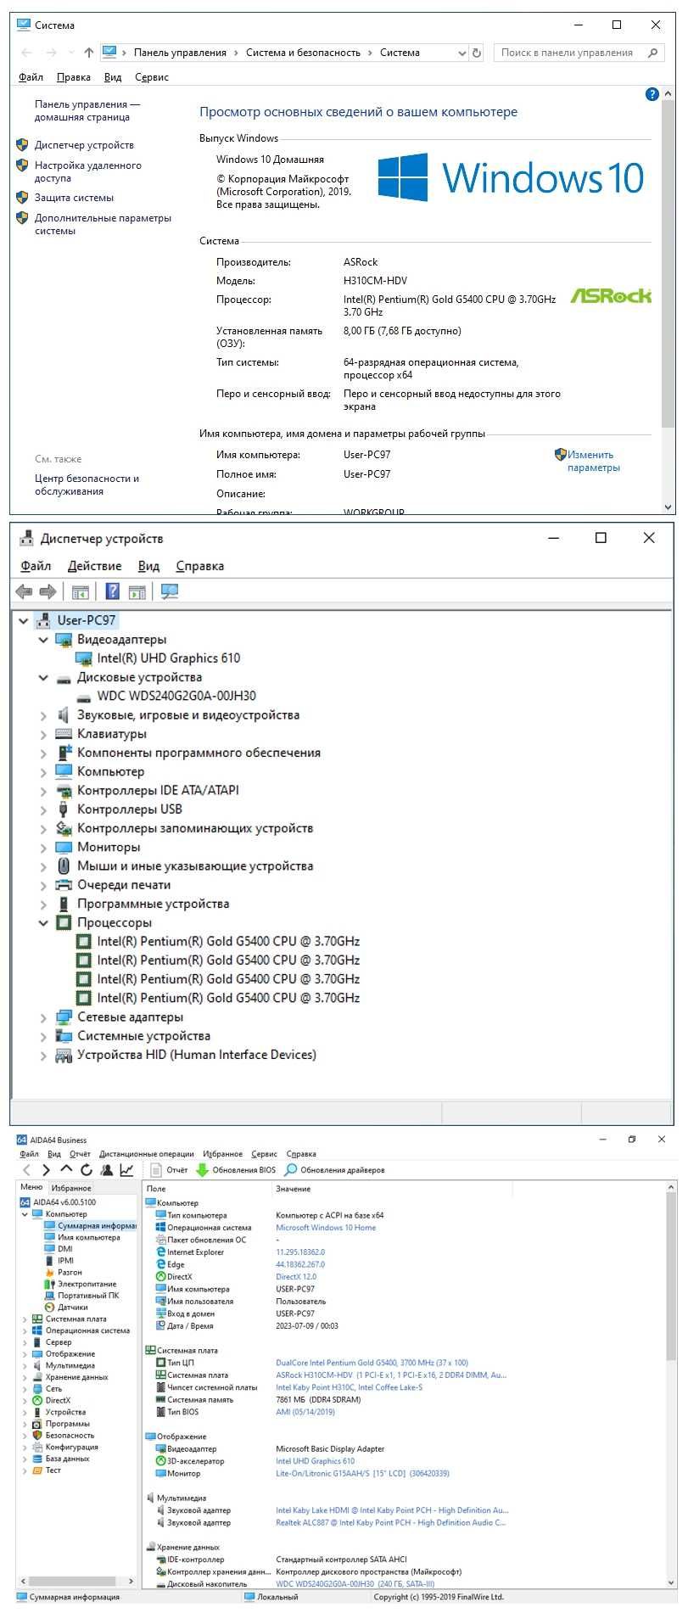688x1613 pixels.
Task: Open AIDA64 user manager icon
Action: [x=107, y=1170]
